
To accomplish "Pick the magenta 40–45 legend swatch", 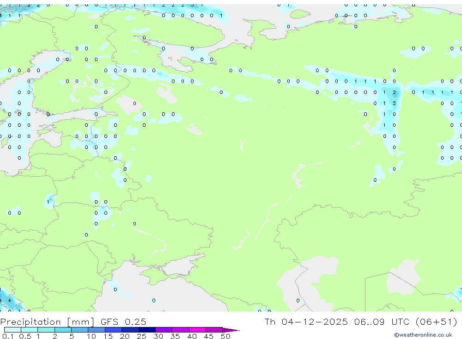I will 197,330.
